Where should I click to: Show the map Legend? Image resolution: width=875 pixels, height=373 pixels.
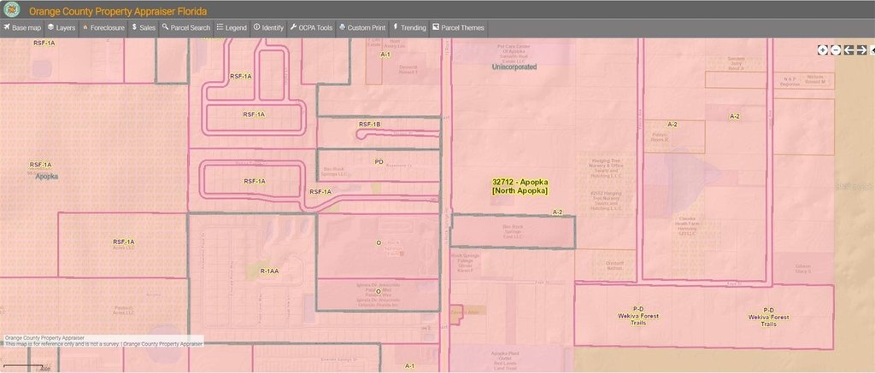pyautogui.click(x=232, y=27)
